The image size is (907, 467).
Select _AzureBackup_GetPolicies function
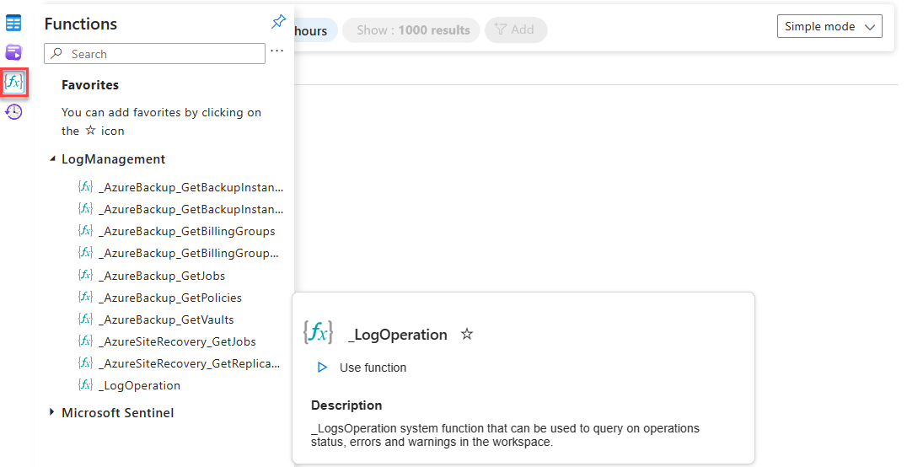[169, 298]
